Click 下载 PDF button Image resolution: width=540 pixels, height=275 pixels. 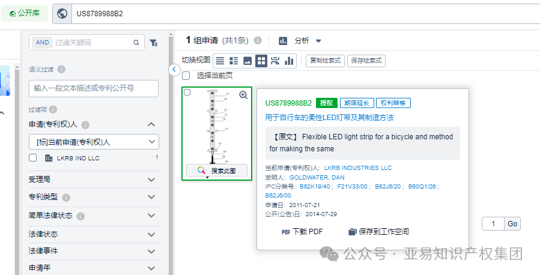pyautogui.click(x=302, y=232)
